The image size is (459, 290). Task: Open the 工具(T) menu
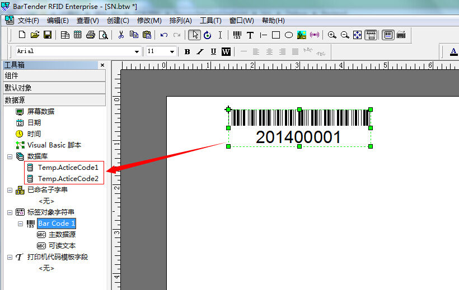210,21
